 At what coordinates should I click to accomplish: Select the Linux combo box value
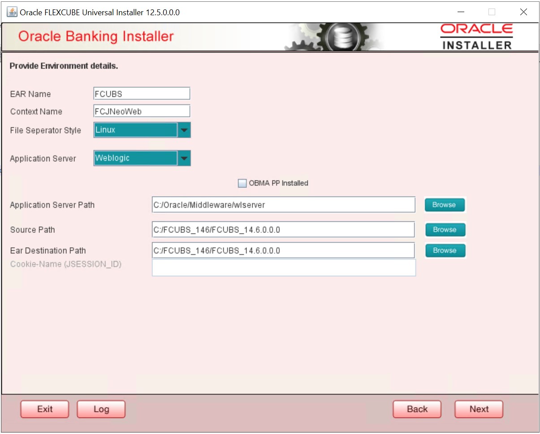(136, 130)
